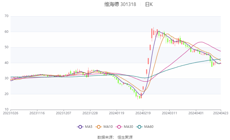
Task: Click the 50 price axis label
Action: pyautogui.click(x=6, y=47)
